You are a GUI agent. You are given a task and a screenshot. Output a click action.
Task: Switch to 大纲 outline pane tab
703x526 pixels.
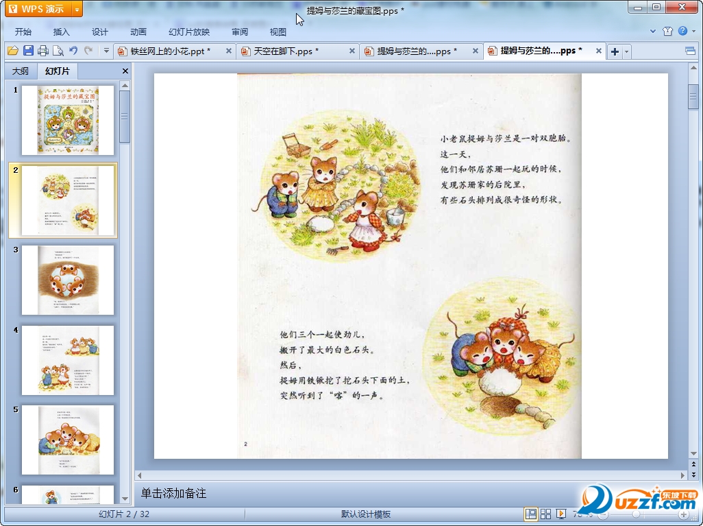pyautogui.click(x=20, y=71)
